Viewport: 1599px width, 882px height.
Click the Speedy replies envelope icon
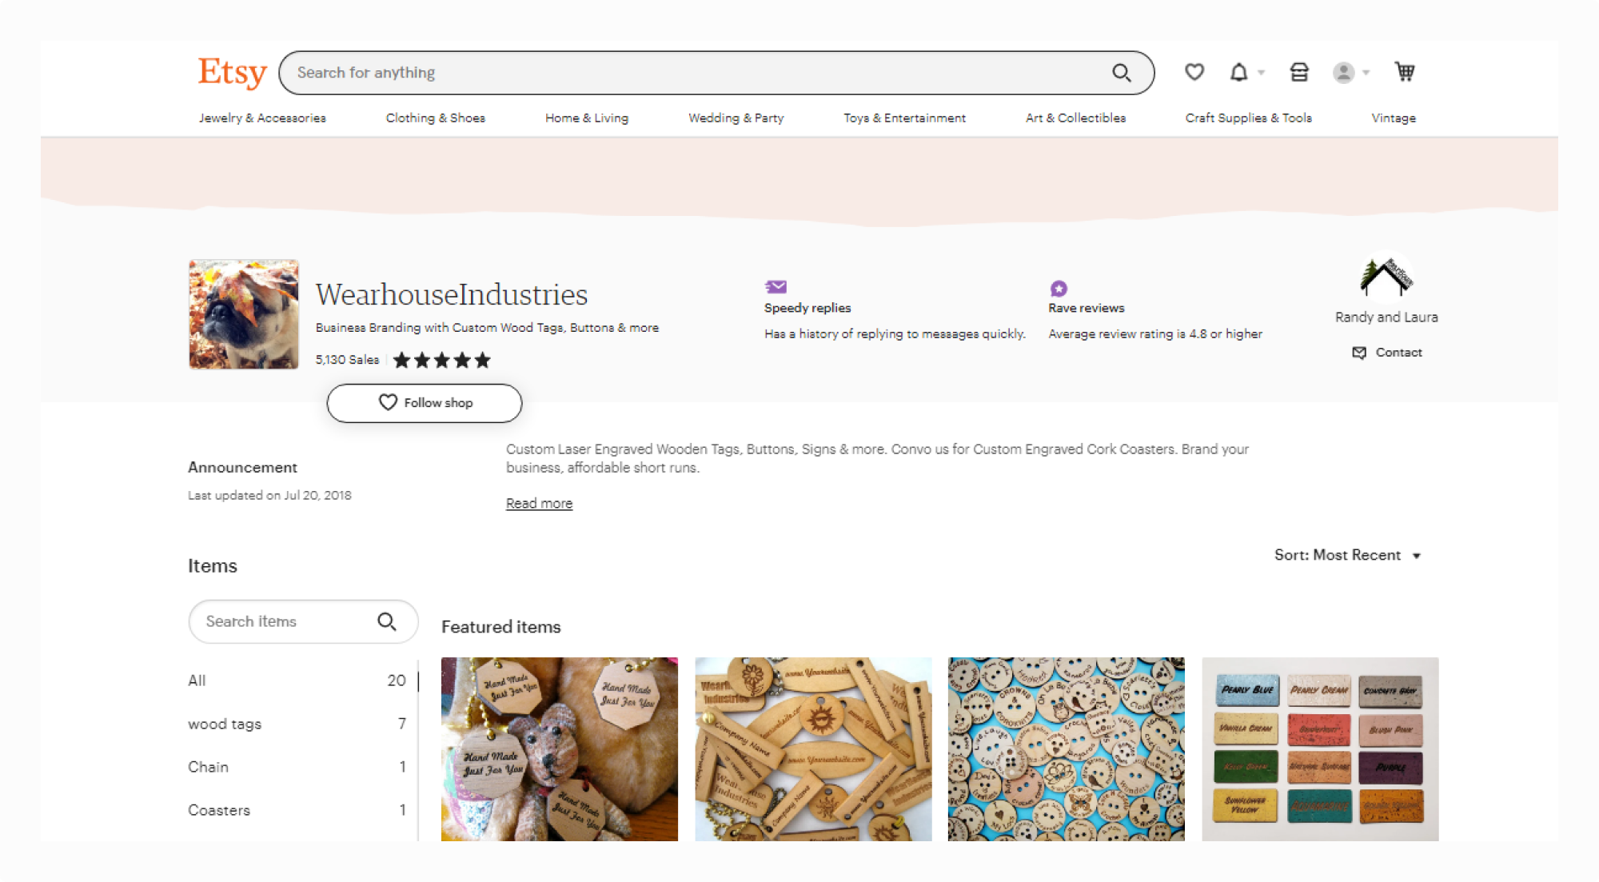tap(776, 286)
